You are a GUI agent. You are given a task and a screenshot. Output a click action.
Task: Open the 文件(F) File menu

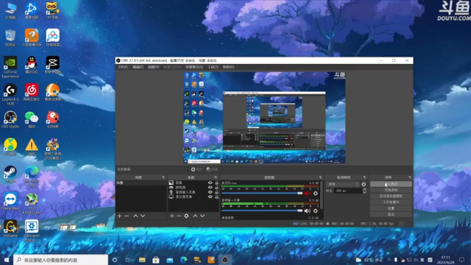coord(123,67)
